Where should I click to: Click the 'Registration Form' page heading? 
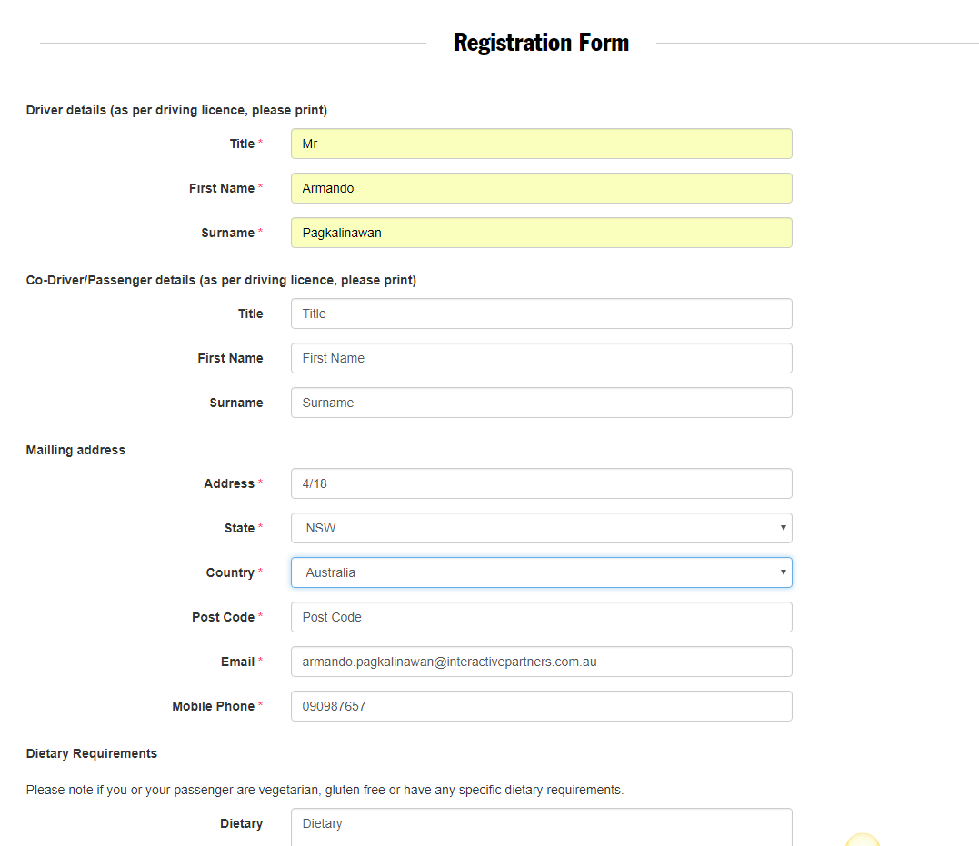[541, 43]
